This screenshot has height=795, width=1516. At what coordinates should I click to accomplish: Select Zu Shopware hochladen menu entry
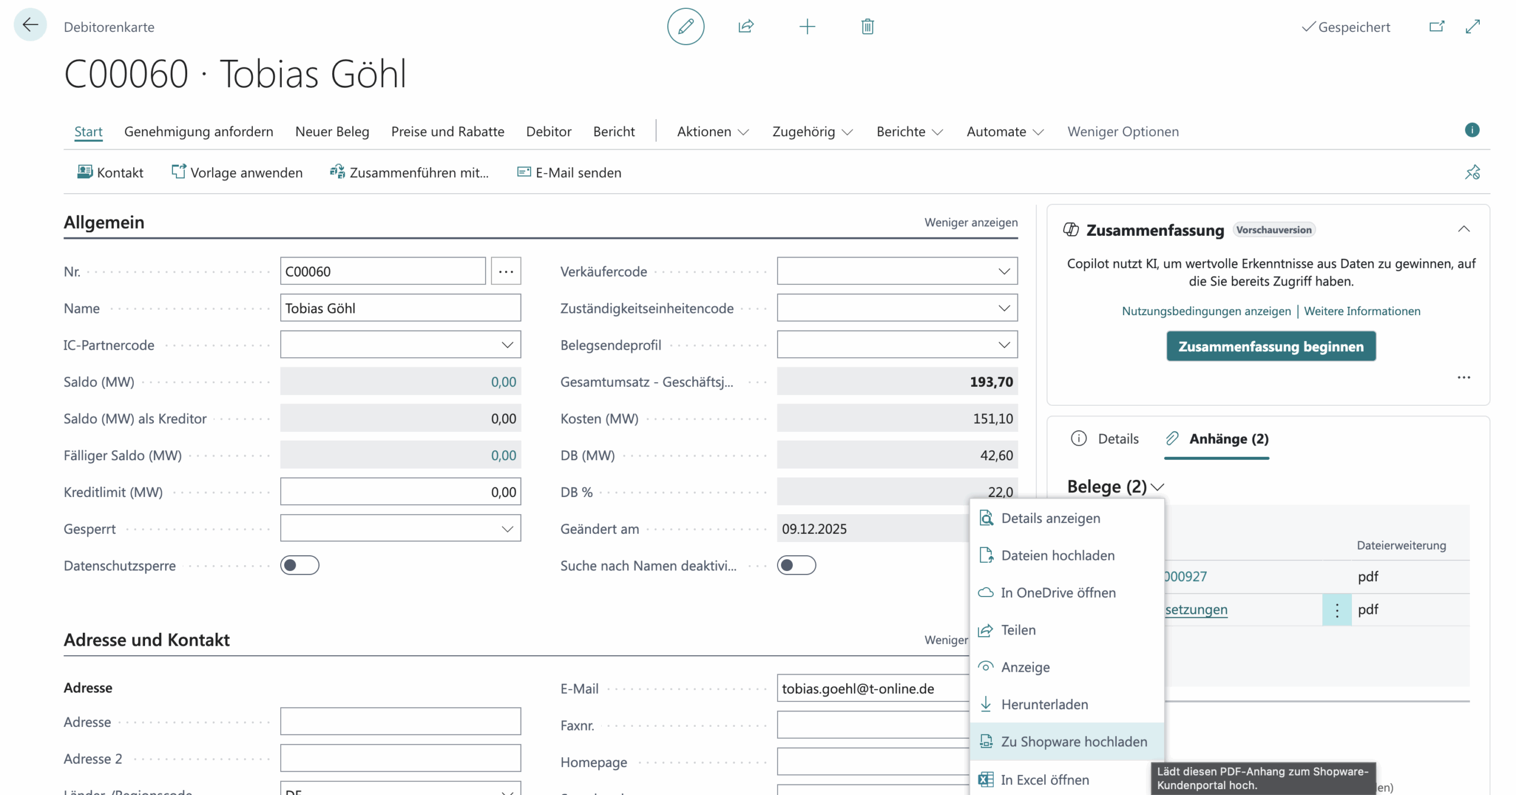(1073, 742)
